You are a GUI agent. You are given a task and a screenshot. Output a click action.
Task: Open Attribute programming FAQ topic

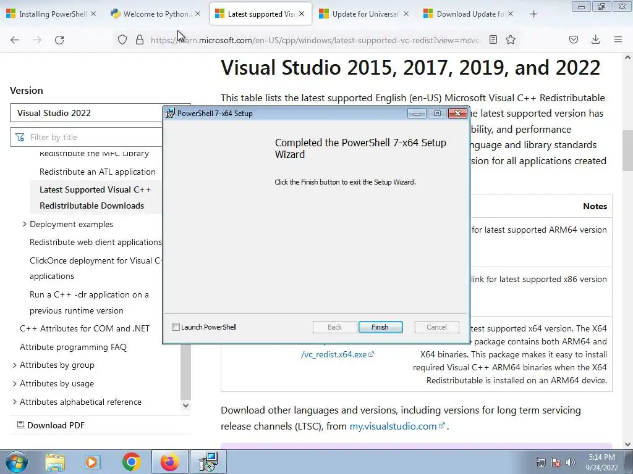click(73, 347)
